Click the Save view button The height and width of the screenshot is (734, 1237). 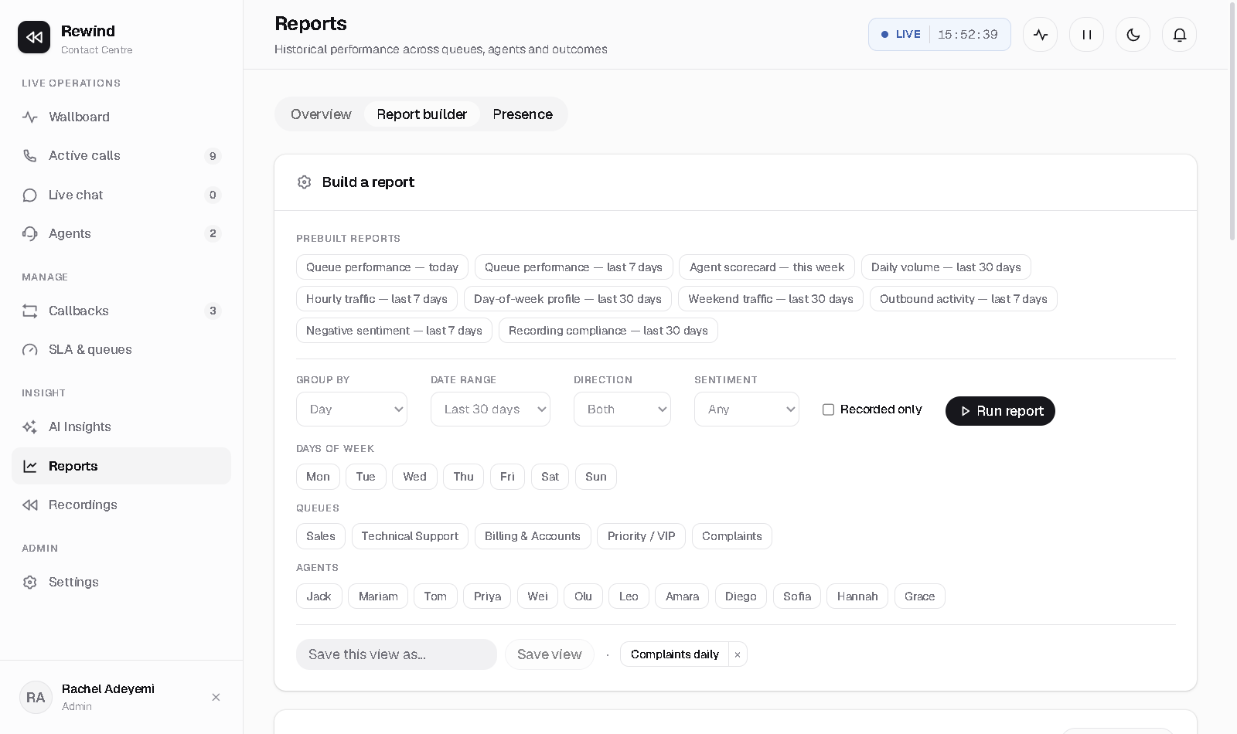pyautogui.click(x=550, y=654)
